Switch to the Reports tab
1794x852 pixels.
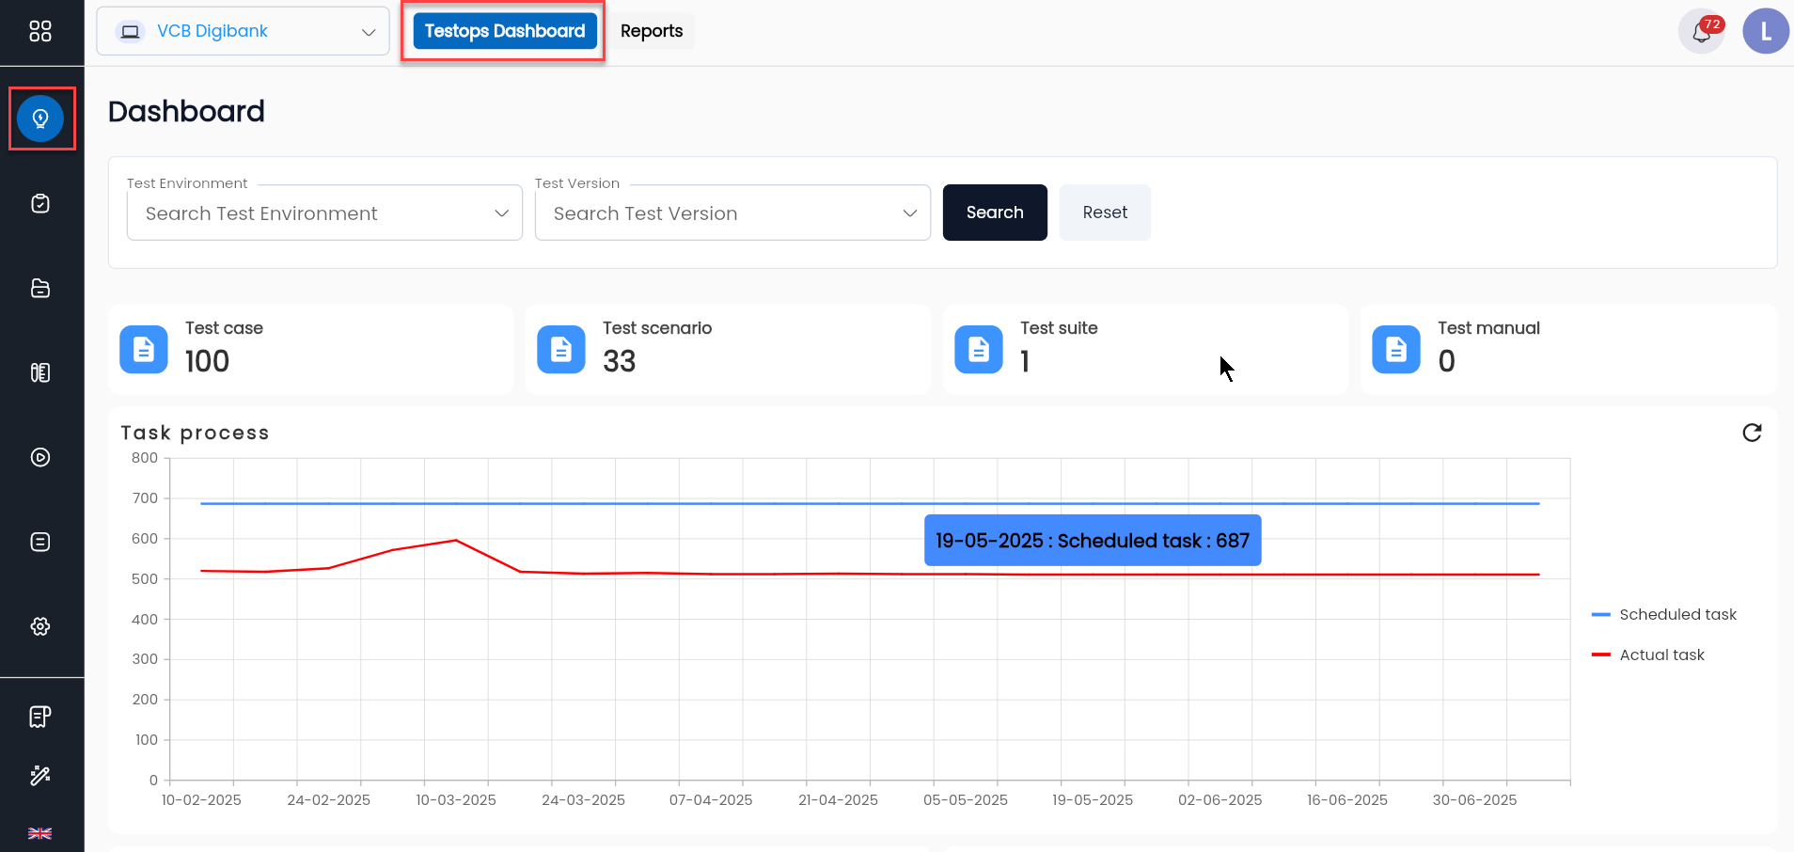tap(652, 30)
